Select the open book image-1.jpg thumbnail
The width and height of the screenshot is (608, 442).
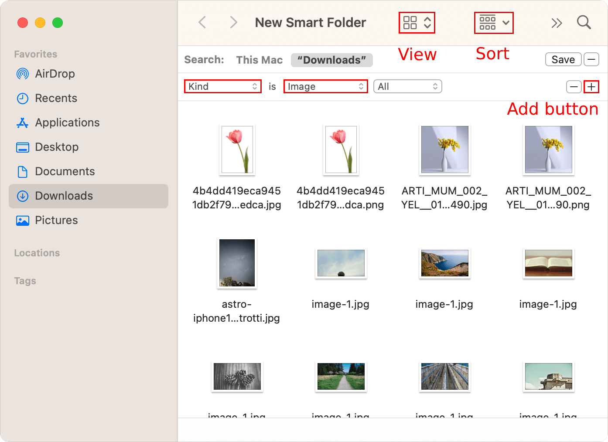pyautogui.click(x=549, y=263)
